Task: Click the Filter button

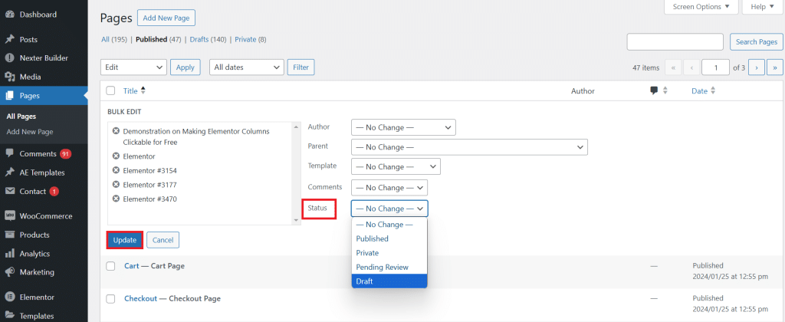Action: (x=301, y=67)
